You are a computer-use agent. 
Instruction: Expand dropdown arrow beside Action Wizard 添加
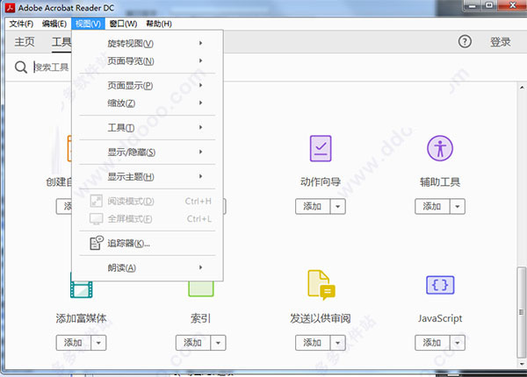tap(338, 206)
